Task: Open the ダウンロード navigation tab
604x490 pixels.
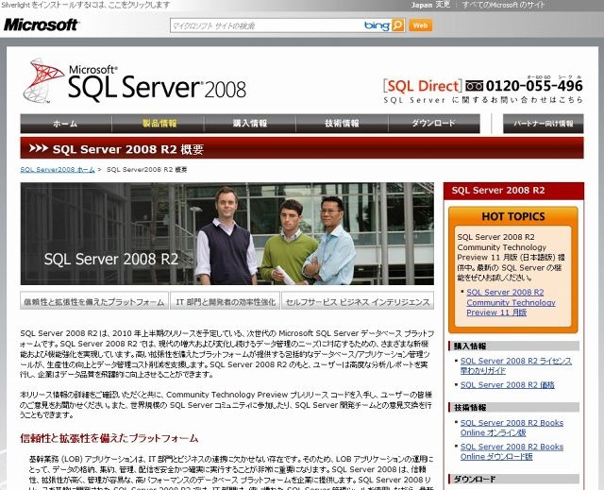Action: 434,124
